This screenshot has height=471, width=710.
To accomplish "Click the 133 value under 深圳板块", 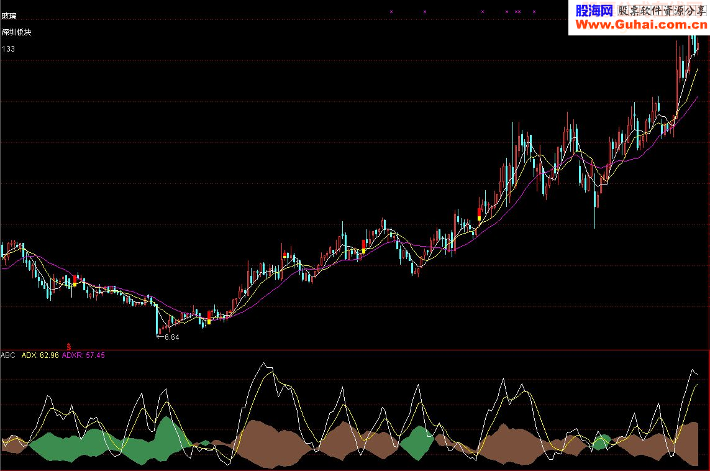I will pos(8,48).
